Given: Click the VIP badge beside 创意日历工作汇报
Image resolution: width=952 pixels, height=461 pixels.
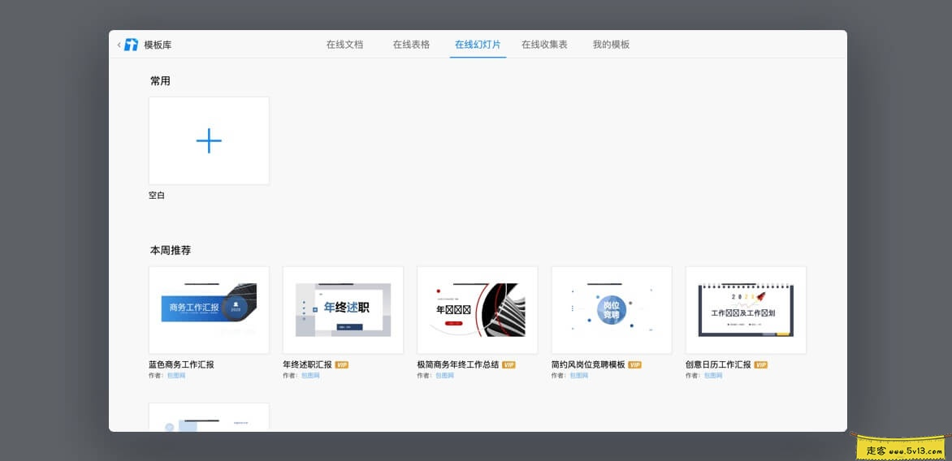Looking at the screenshot, I should click(x=761, y=364).
